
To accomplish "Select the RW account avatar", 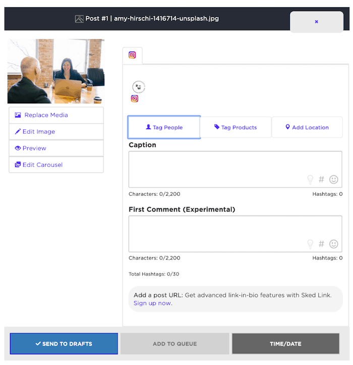I will tap(139, 87).
